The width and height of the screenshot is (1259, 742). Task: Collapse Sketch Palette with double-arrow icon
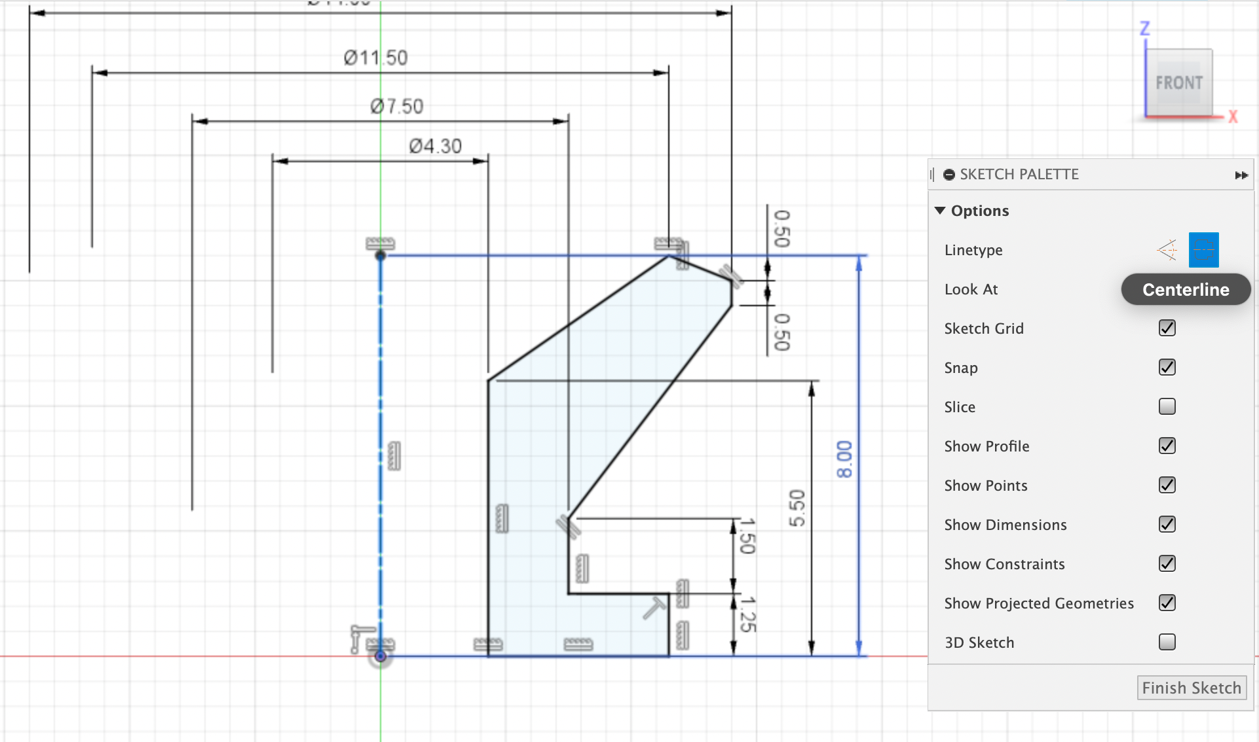[1241, 175]
